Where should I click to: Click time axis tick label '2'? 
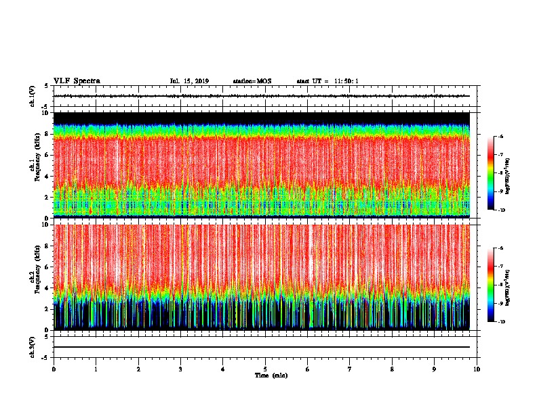tap(138, 369)
